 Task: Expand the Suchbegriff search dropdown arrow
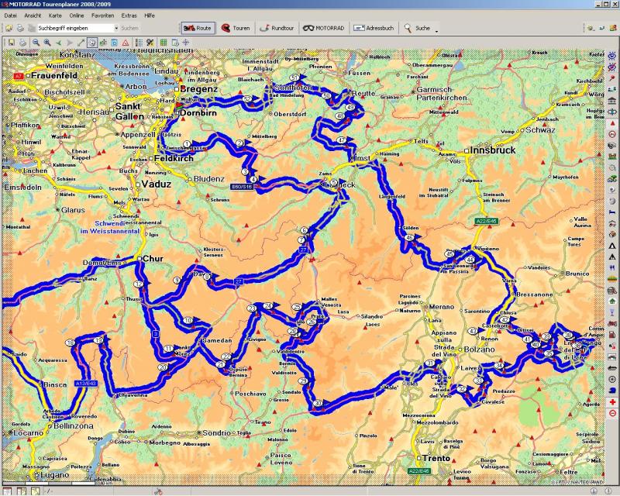click(x=116, y=28)
